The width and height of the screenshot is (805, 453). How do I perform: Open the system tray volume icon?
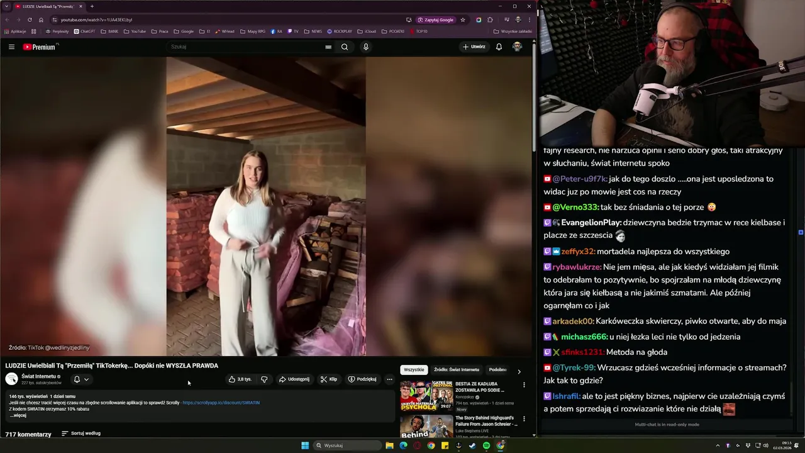(765, 445)
